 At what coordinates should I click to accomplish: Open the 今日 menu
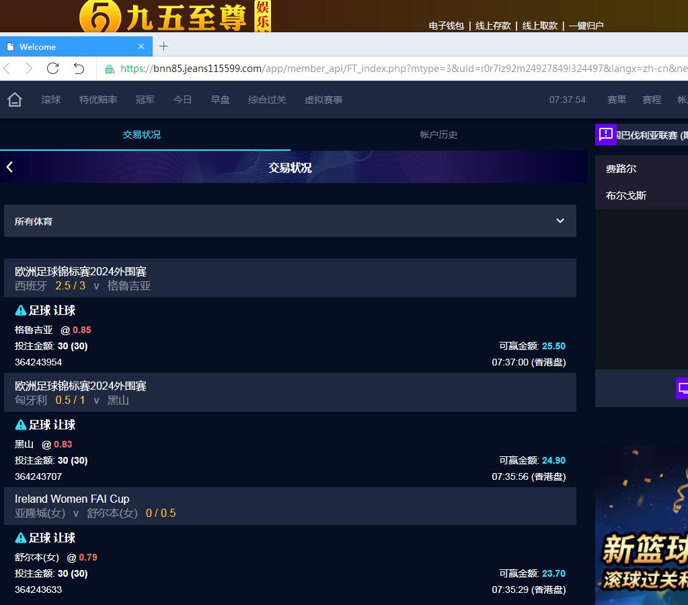coord(182,100)
